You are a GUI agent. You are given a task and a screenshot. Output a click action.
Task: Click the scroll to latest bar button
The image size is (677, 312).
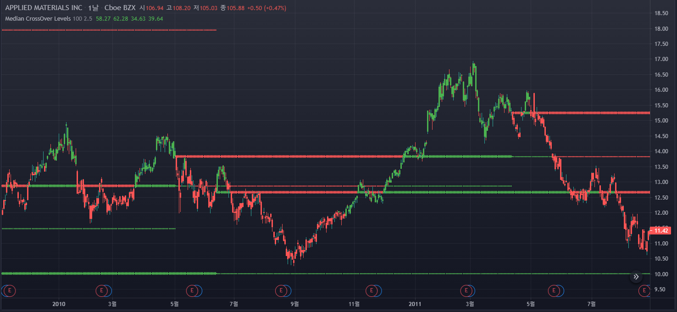tap(636, 277)
